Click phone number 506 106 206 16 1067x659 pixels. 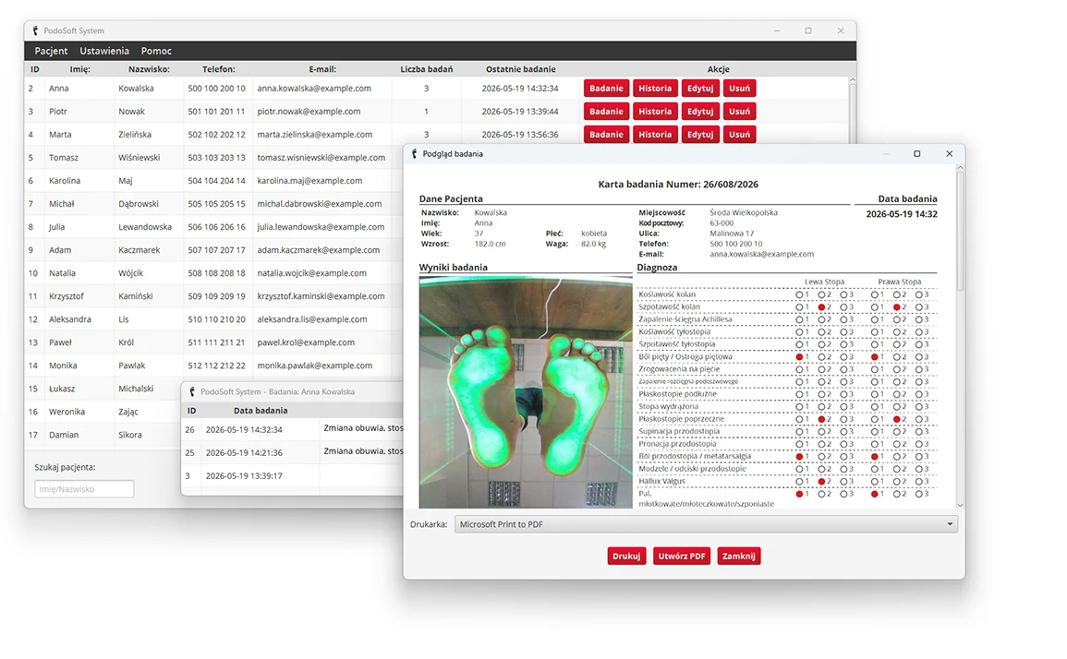(216, 227)
